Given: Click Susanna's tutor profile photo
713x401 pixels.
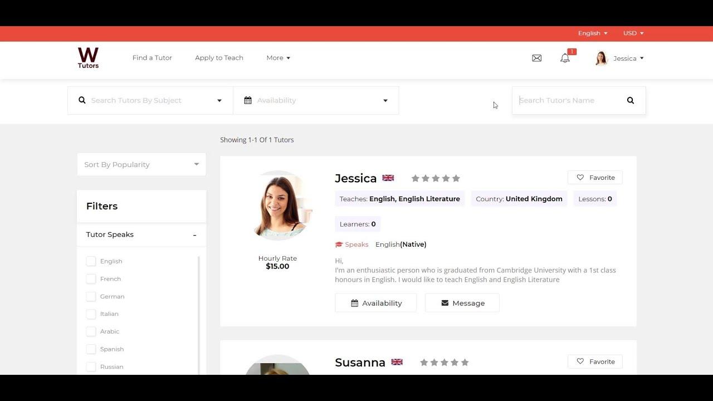Looking at the screenshot, I should 277,365.
